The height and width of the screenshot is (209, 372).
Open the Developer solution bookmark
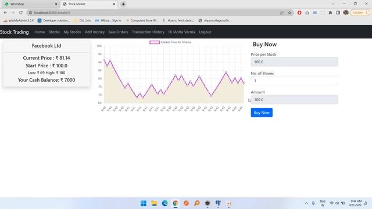(x=53, y=21)
